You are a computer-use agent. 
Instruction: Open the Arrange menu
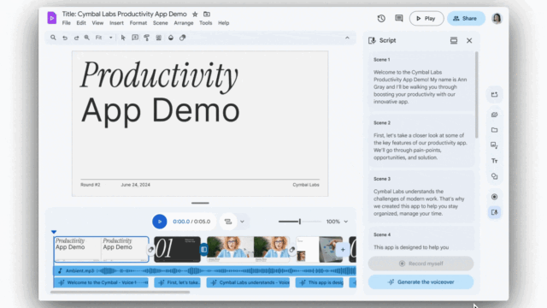[x=184, y=23]
